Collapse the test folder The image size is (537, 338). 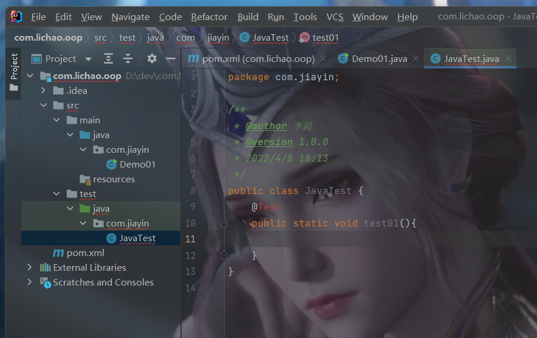pyautogui.click(x=57, y=193)
